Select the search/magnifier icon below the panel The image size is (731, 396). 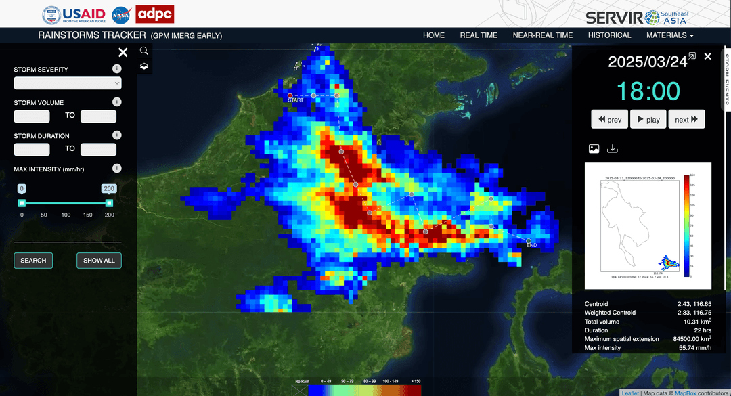point(143,51)
